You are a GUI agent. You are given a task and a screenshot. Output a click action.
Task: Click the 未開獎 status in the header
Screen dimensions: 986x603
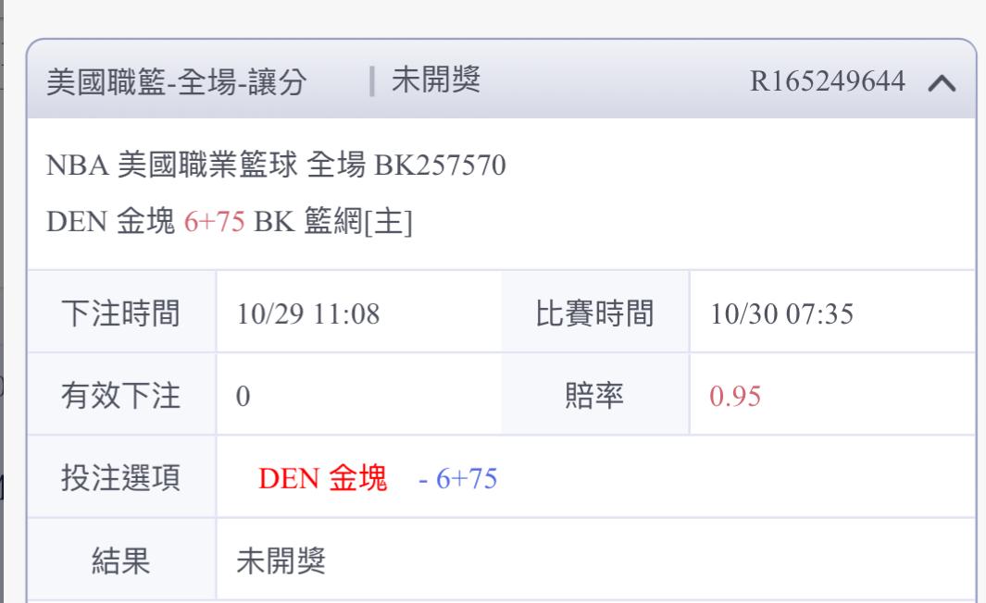point(435,82)
